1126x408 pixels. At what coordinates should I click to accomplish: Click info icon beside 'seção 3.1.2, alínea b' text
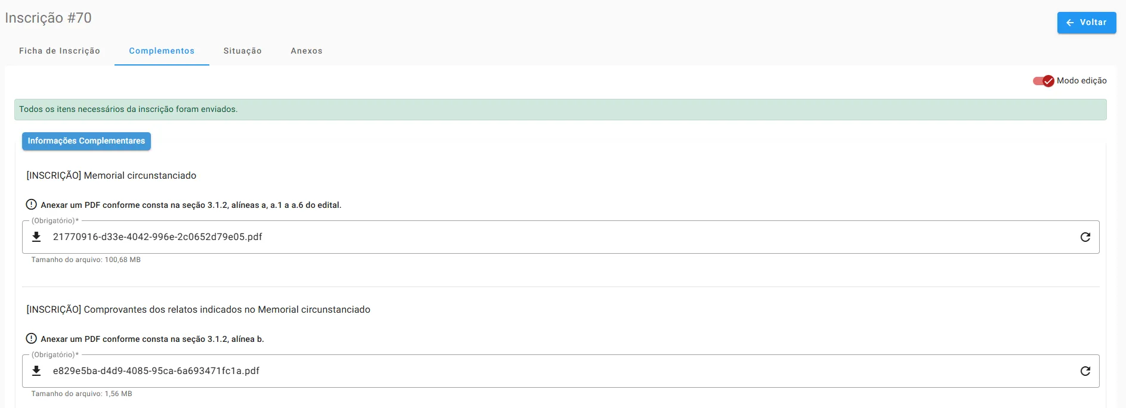coord(32,339)
